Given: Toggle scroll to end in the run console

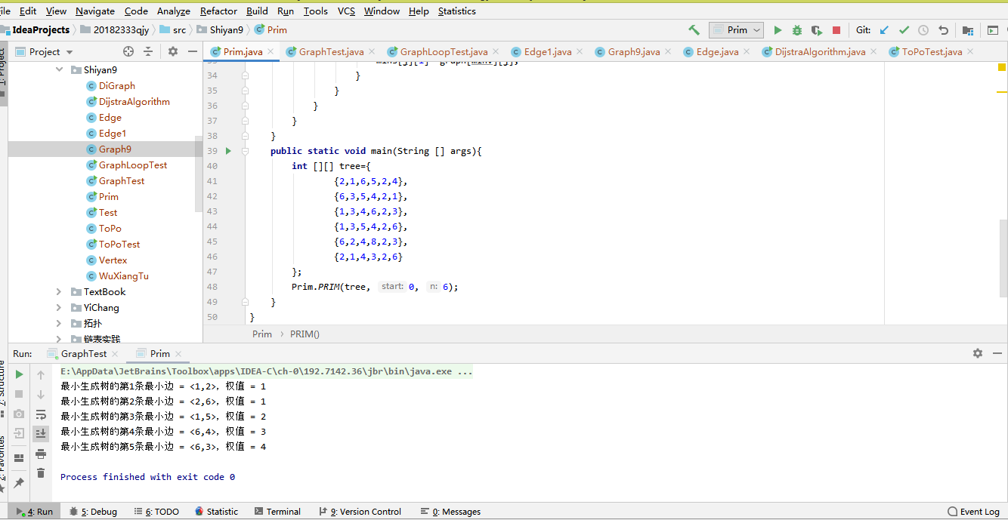Looking at the screenshot, I should [x=41, y=433].
